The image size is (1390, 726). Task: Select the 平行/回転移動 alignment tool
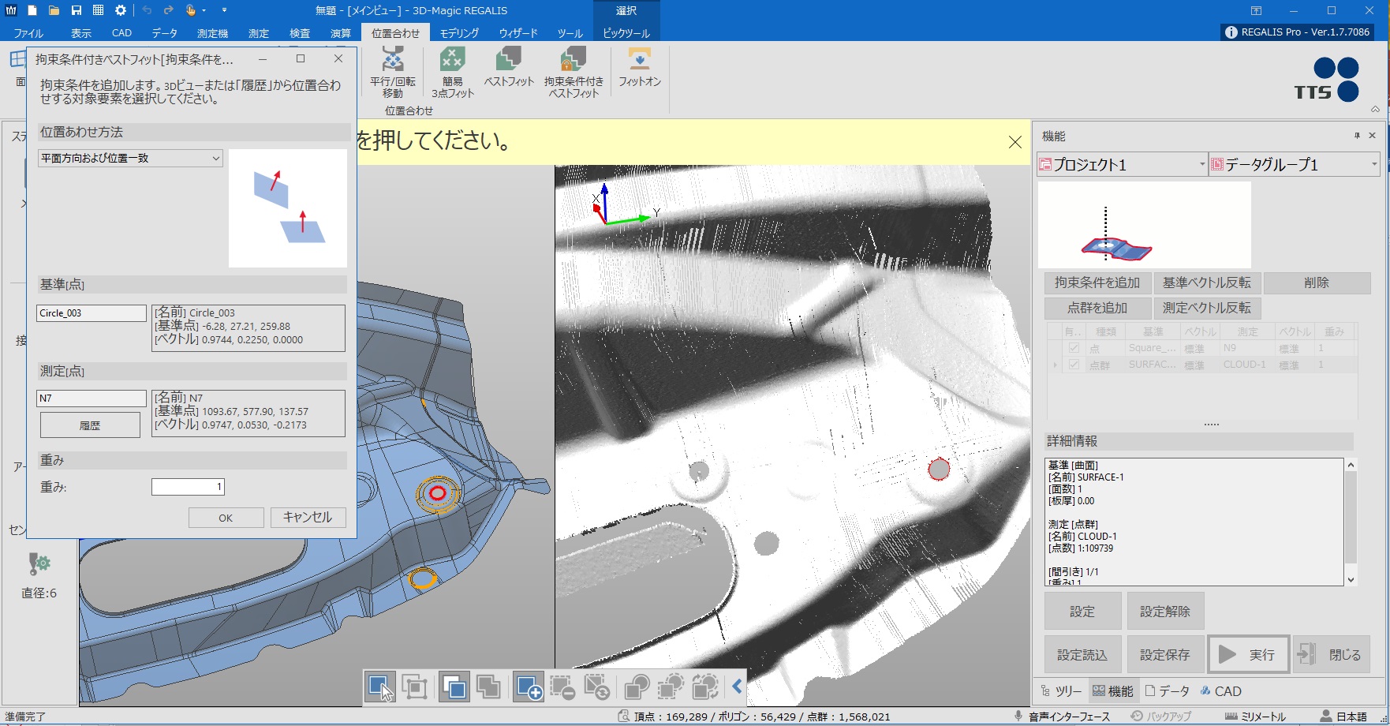(x=393, y=72)
